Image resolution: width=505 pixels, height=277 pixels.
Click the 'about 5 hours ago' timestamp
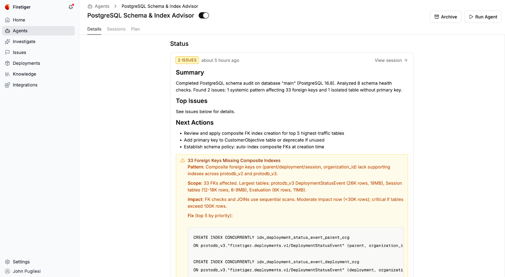coord(220,60)
